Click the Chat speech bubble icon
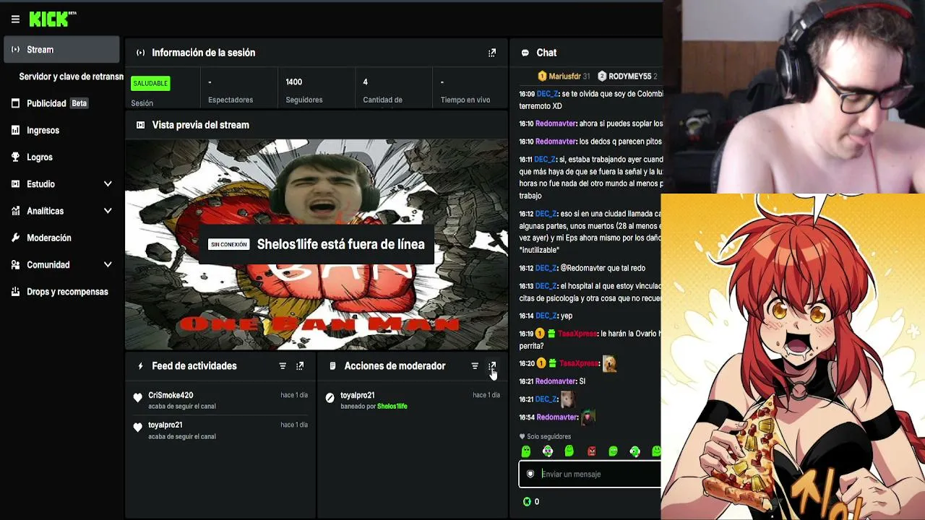925x520 pixels. [x=525, y=53]
